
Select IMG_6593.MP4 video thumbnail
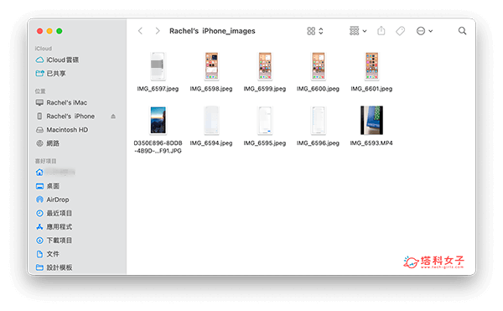371,120
